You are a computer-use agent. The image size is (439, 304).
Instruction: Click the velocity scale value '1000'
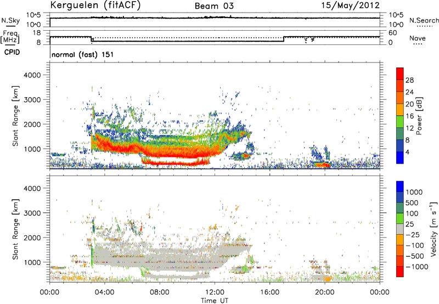pyautogui.click(x=414, y=192)
